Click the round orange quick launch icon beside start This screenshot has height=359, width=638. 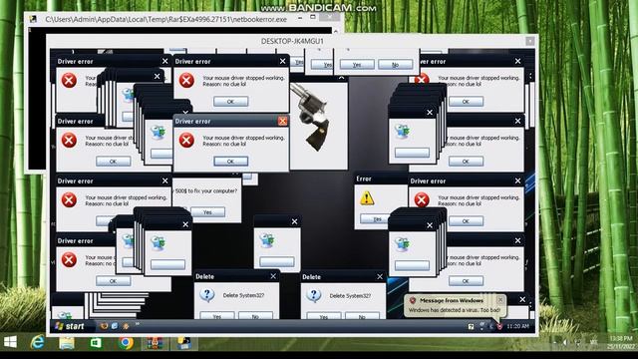[x=104, y=326]
